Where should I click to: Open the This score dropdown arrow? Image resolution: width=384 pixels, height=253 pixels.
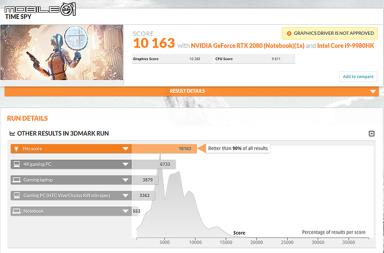click(125, 149)
